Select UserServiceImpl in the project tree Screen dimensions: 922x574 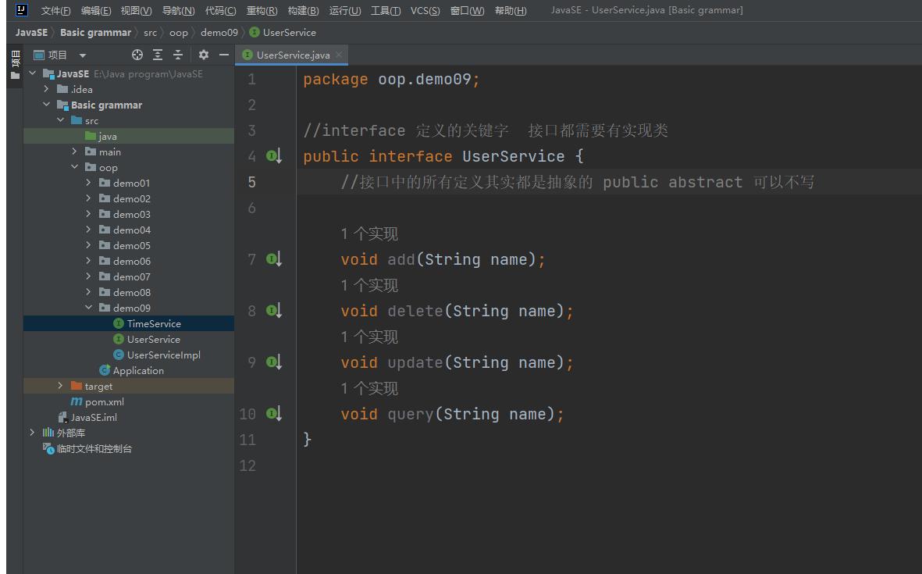pos(163,355)
